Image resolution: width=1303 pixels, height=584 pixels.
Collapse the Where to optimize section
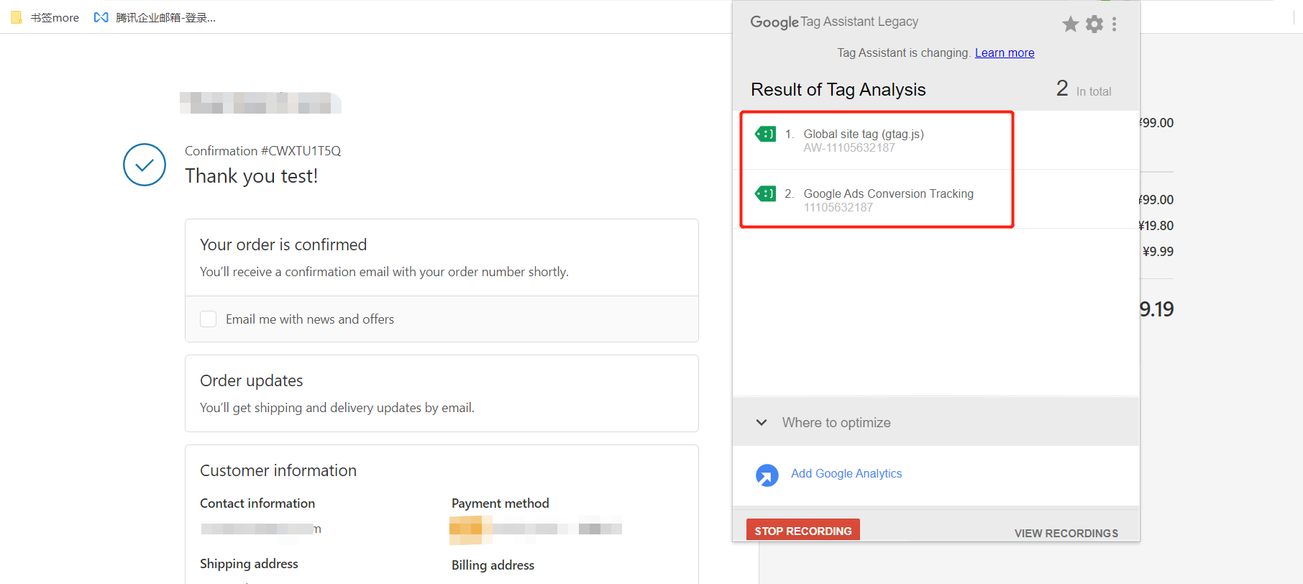(x=762, y=423)
